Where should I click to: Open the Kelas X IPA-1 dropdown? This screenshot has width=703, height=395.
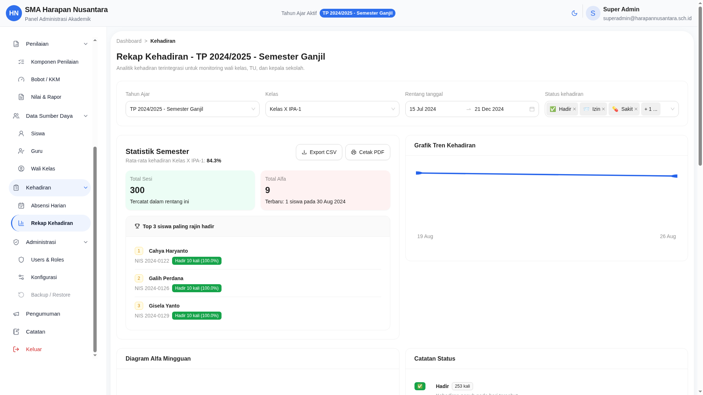[332, 109]
